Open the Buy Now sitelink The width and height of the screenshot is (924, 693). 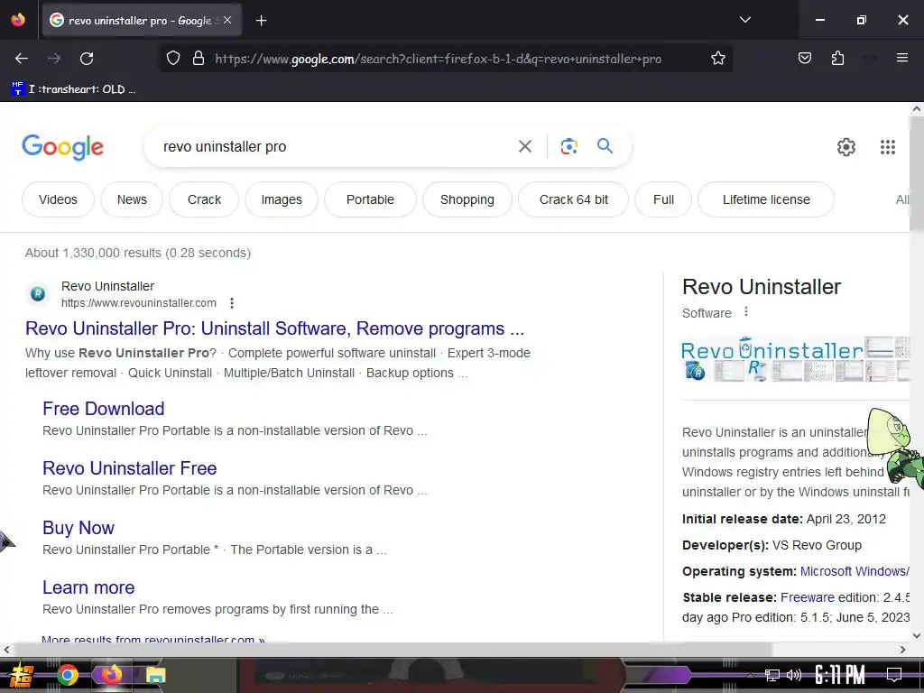tap(79, 527)
